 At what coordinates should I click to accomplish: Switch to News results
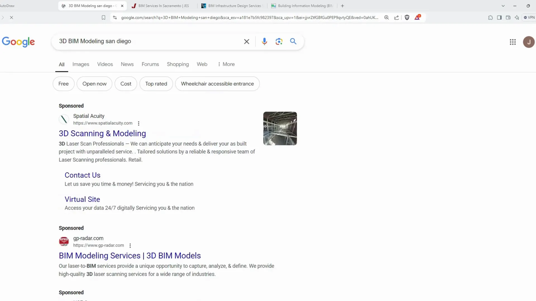127,64
